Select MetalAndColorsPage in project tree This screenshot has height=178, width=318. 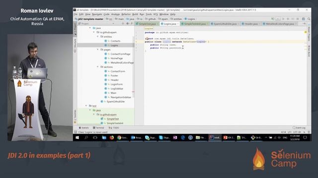click(122, 63)
